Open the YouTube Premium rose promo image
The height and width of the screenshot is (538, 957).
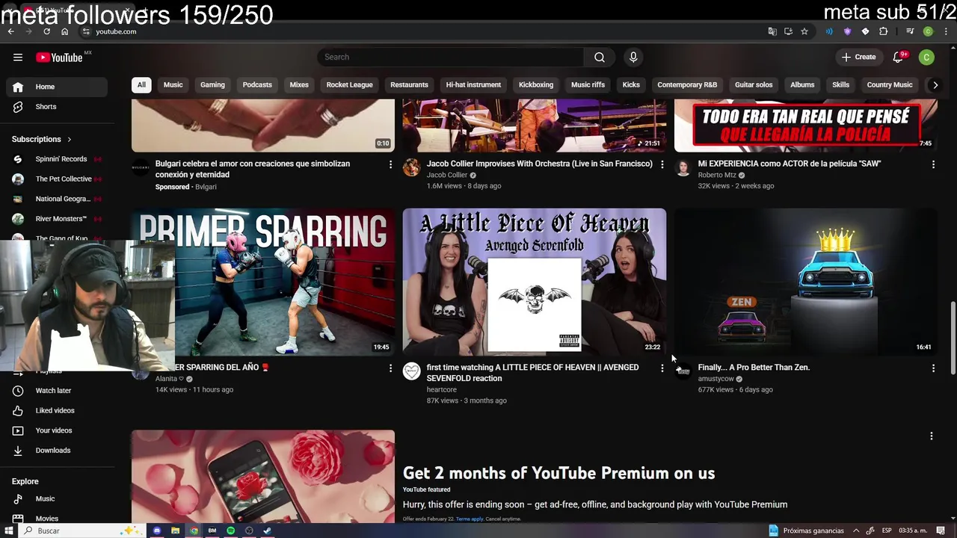(263, 477)
